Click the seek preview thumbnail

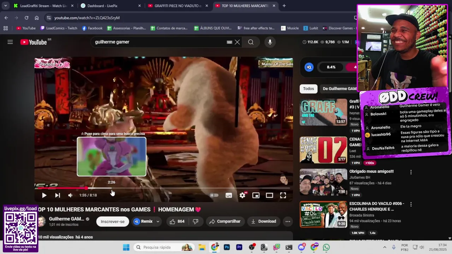point(112,156)
